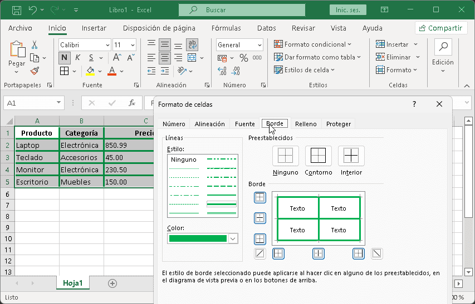Toggle the diagonal up border button
This screenshot has width=475, height=304.
pyautogui.click(x=259, y=253)
